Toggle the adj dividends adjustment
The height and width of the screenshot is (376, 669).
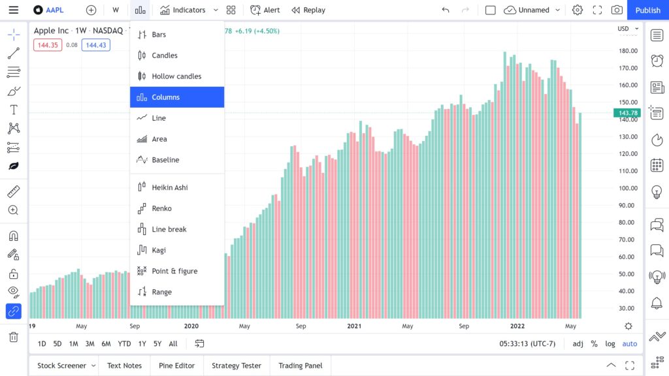coord(578,343)
